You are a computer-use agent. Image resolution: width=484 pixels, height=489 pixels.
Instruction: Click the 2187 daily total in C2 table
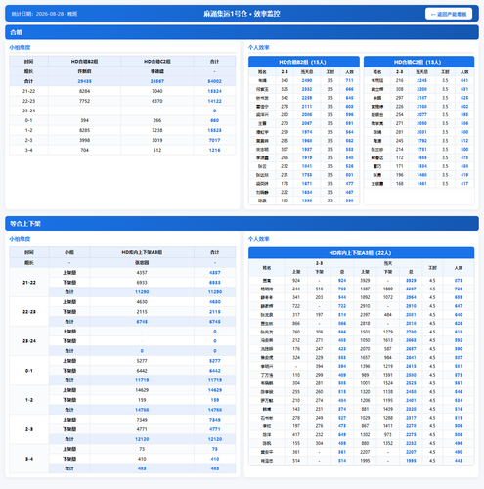(421, 98)
